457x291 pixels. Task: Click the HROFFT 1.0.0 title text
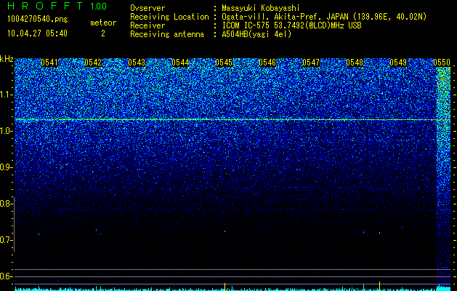pyautogui.click(x=57, y=6)
